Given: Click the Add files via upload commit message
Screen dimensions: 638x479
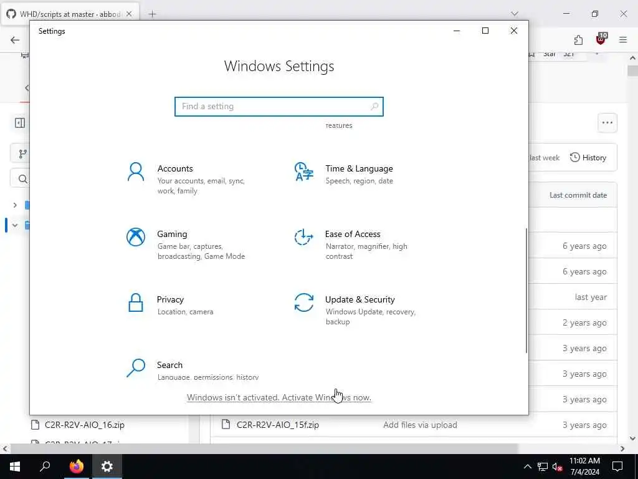Looking at the screenshot, I should pyautogui.click(x=420, y=425).
